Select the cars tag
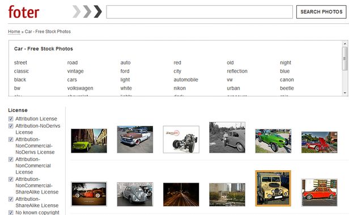Image resolution: width=357 pixels, height=215 pixels. click(x=72, y=79)
